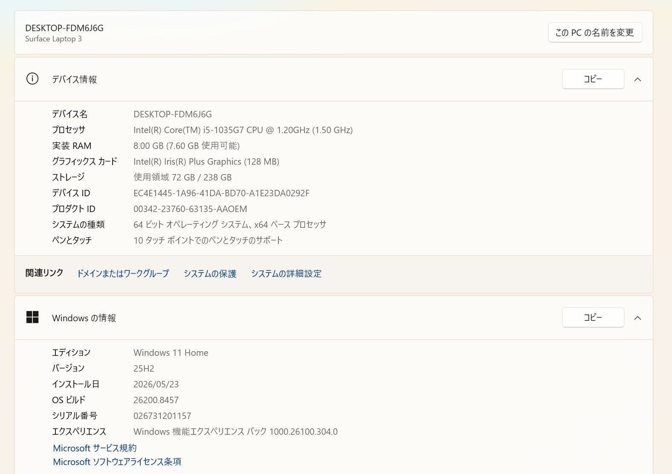Open システムの保護 link
This screenshot has width=672, height=474.
(210, 273)
